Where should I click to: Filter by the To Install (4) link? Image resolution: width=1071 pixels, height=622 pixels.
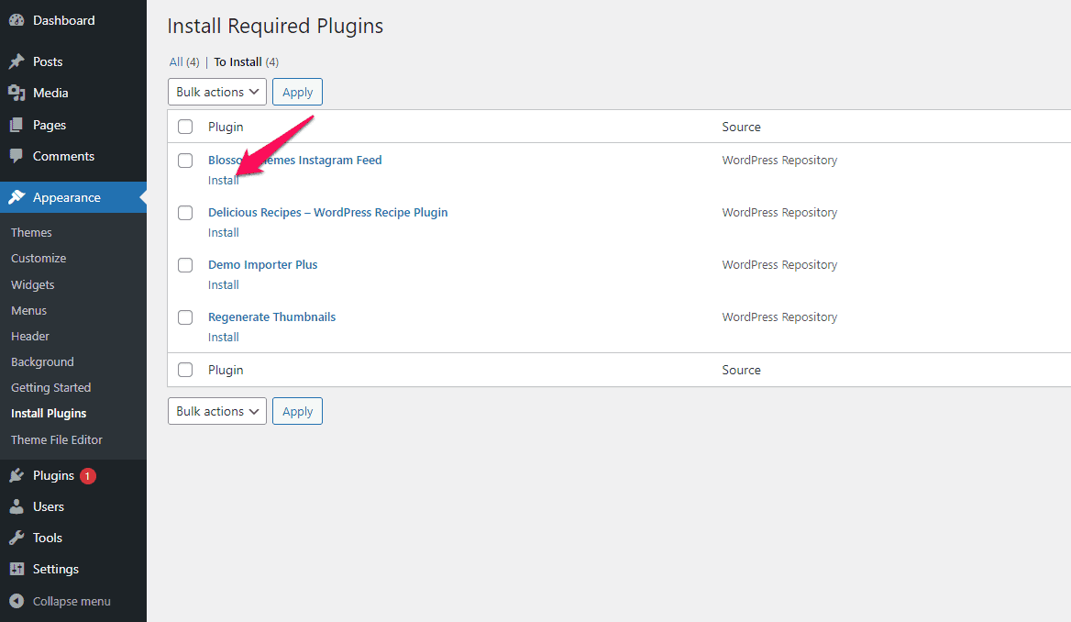pyautogui.click(x=246, y=62)
